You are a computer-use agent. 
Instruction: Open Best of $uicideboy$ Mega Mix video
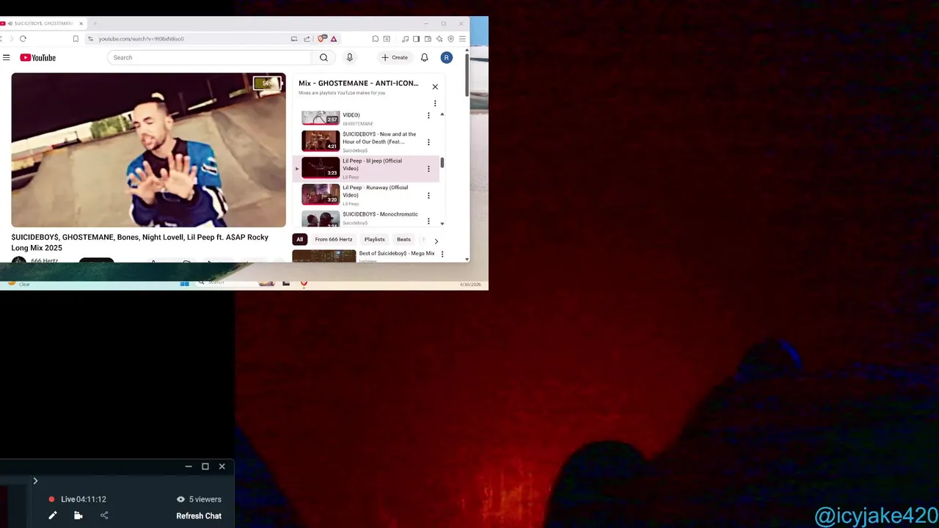[x=397, y=253]
